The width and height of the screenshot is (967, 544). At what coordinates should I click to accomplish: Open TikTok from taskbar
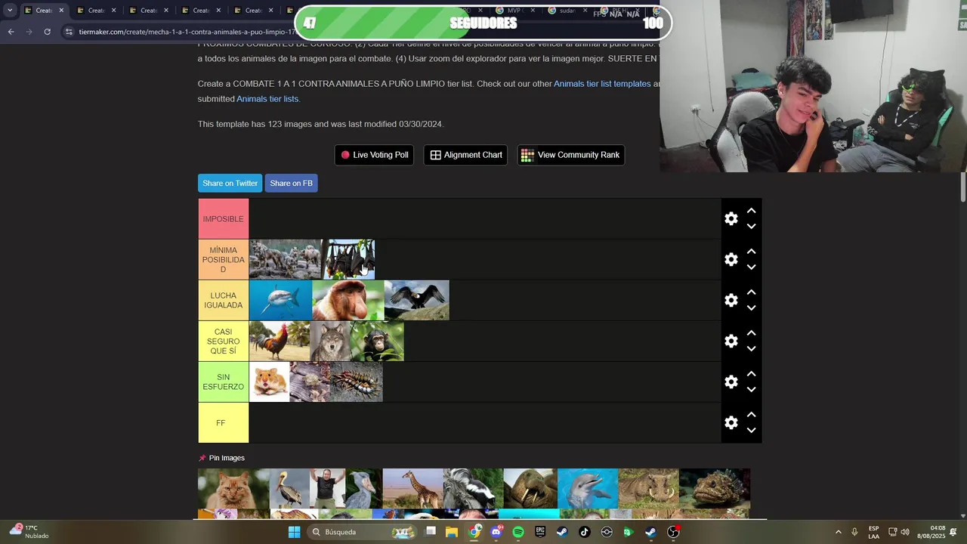(584, 532)
